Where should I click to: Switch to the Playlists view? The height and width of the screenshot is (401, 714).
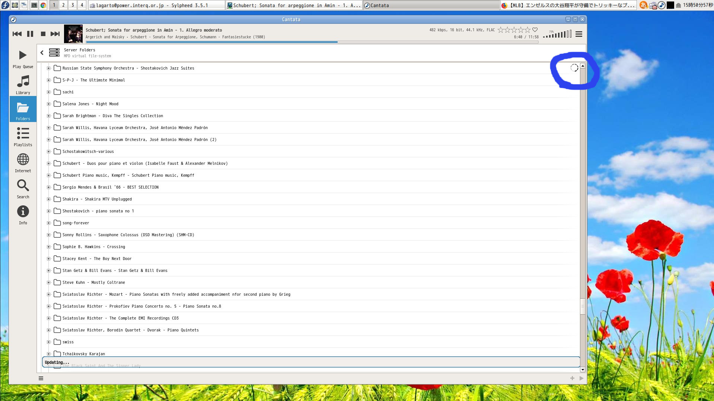coord(23,137)
